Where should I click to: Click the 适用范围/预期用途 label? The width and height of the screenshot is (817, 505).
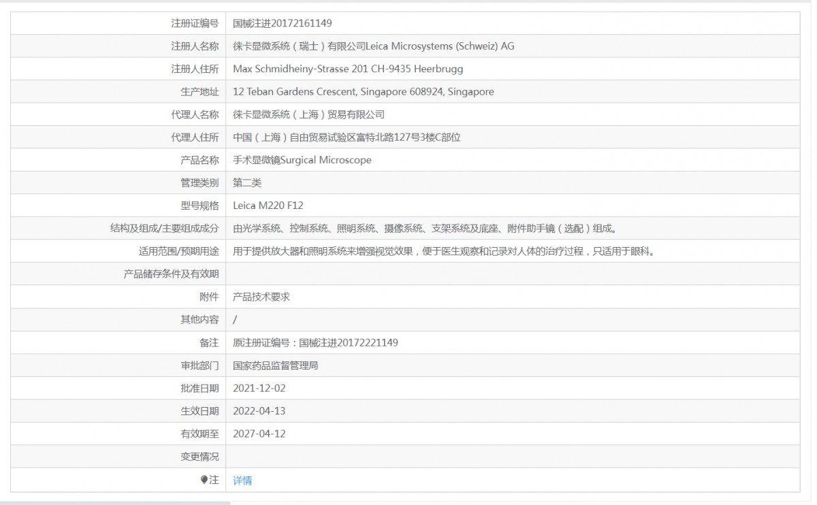(x=179, y=251)
